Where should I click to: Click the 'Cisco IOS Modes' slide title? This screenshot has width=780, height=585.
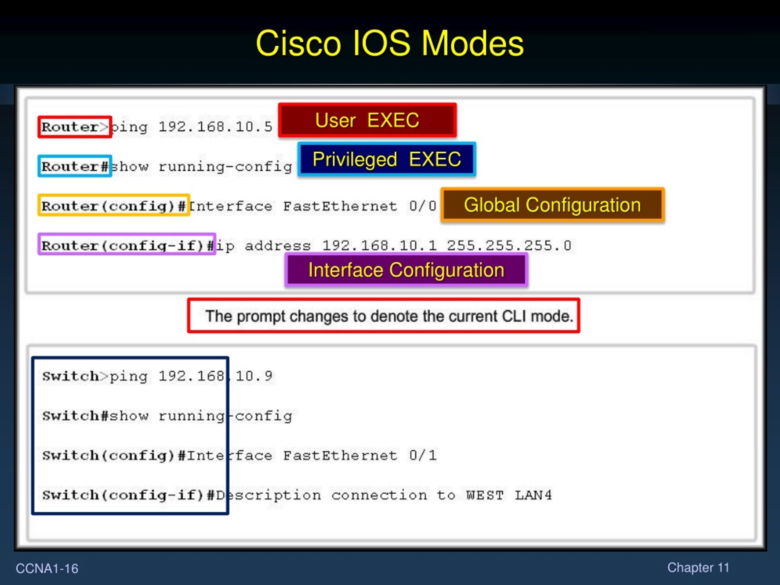pos(390,43)
